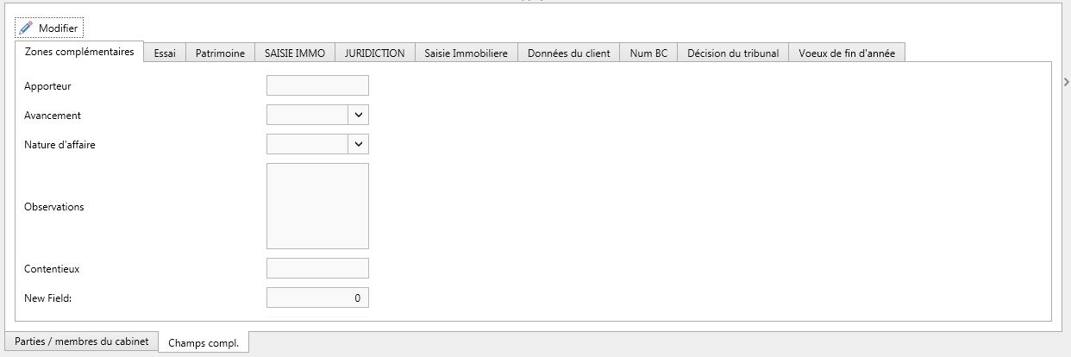Click inside the Observations text area
Viewport: 1071px width, 357px height.
317,206
